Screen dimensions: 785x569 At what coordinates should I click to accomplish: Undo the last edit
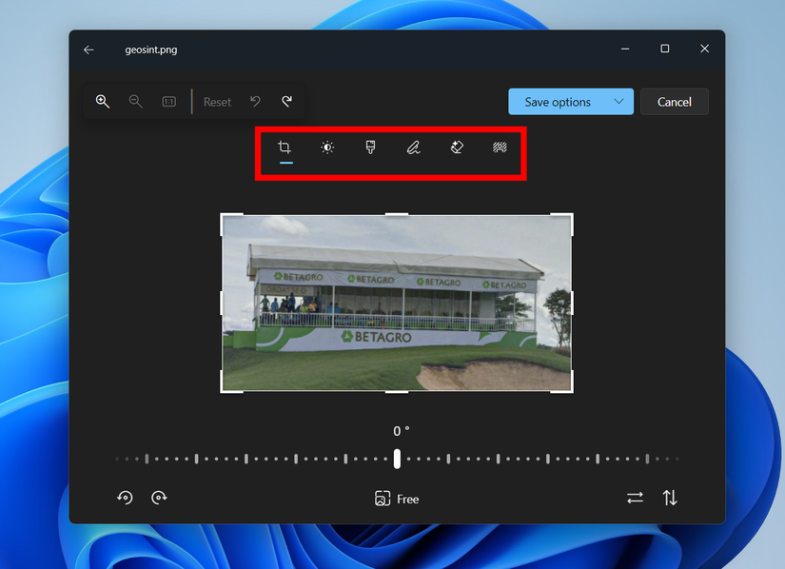tap(255, 102)
